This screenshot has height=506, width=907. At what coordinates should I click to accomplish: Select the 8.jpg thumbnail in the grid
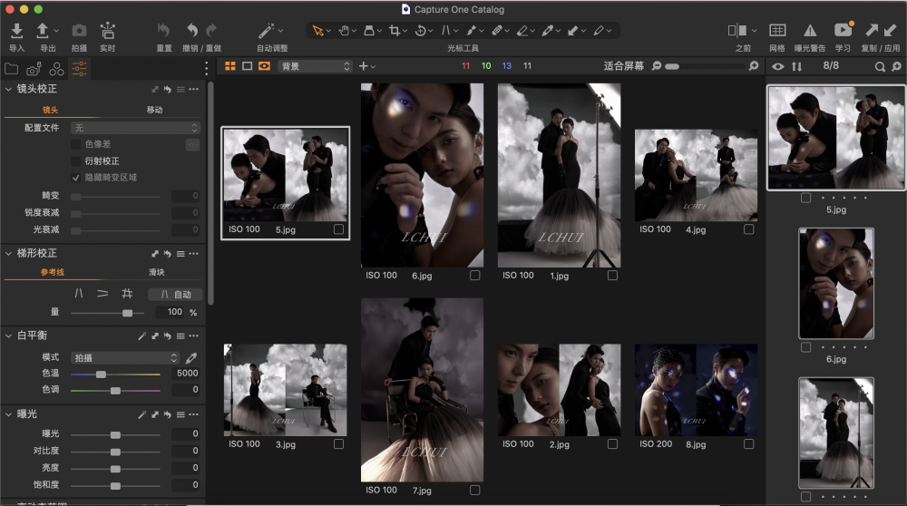[696, 390]
